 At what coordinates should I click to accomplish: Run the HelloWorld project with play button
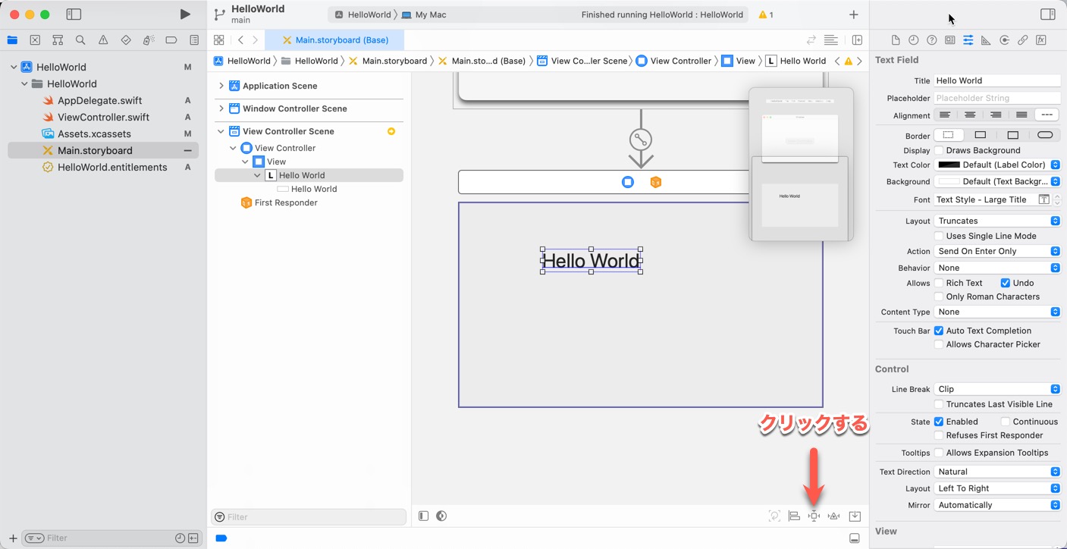(x=185, y=14)
